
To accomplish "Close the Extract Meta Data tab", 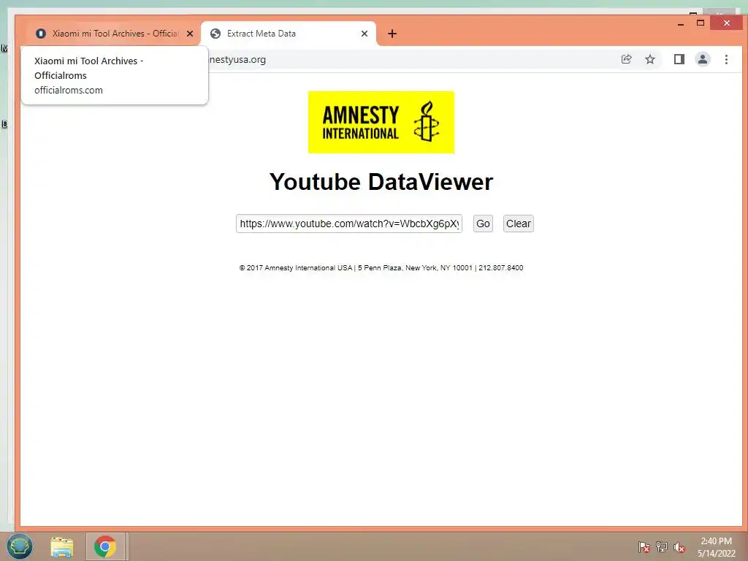I will click(x=365, y=34).
